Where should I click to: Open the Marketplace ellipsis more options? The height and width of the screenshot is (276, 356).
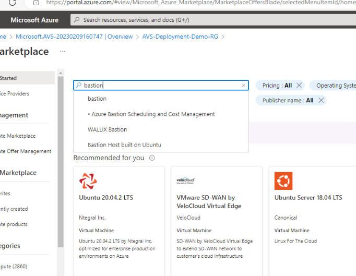tap(63, 52)
